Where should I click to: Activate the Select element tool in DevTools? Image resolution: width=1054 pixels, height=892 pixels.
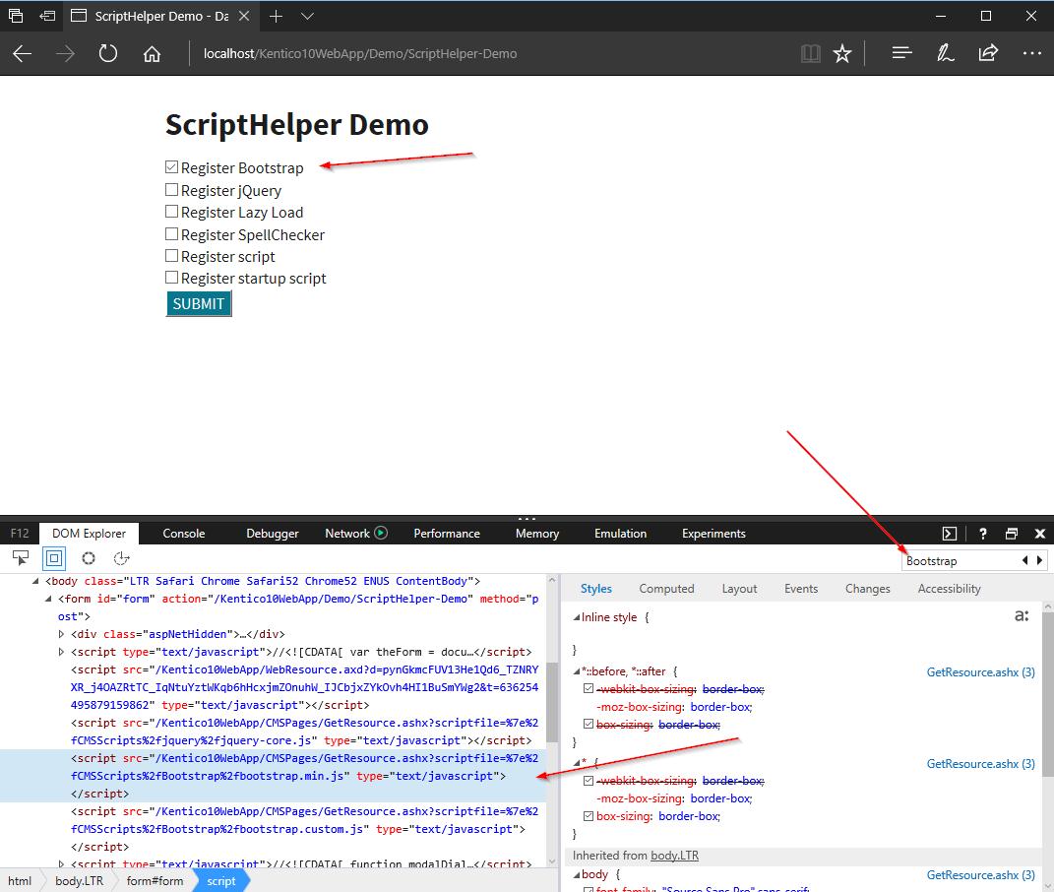21,556
